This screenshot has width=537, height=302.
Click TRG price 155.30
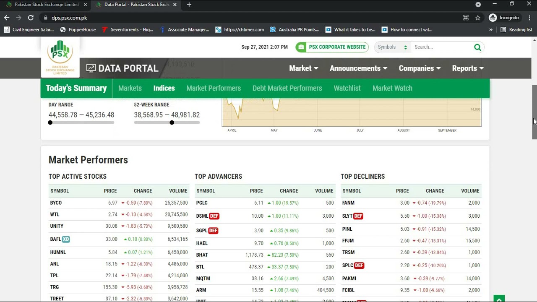(x=110, y=287)
